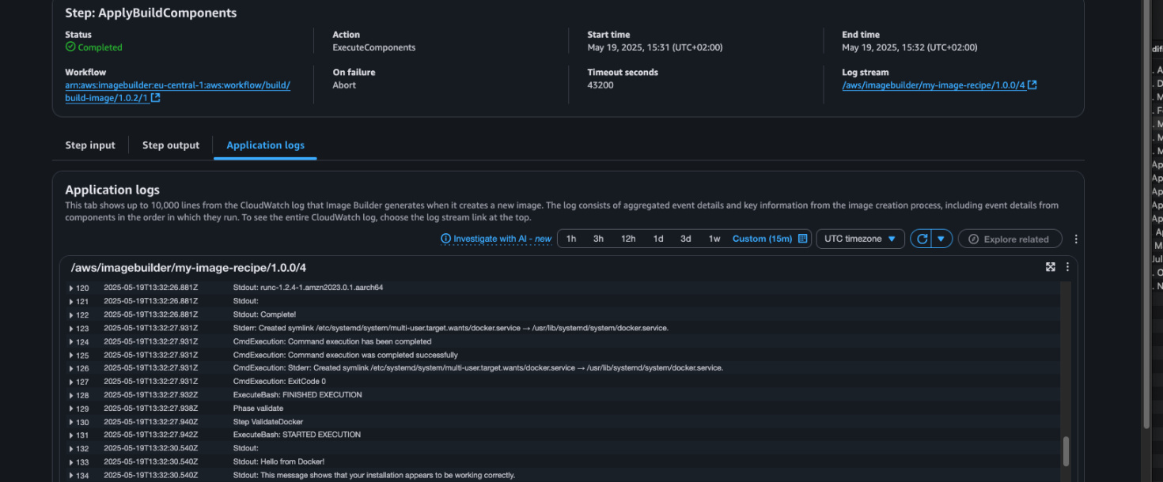
Task: Select the 1h time range
Action: (571, 238)
